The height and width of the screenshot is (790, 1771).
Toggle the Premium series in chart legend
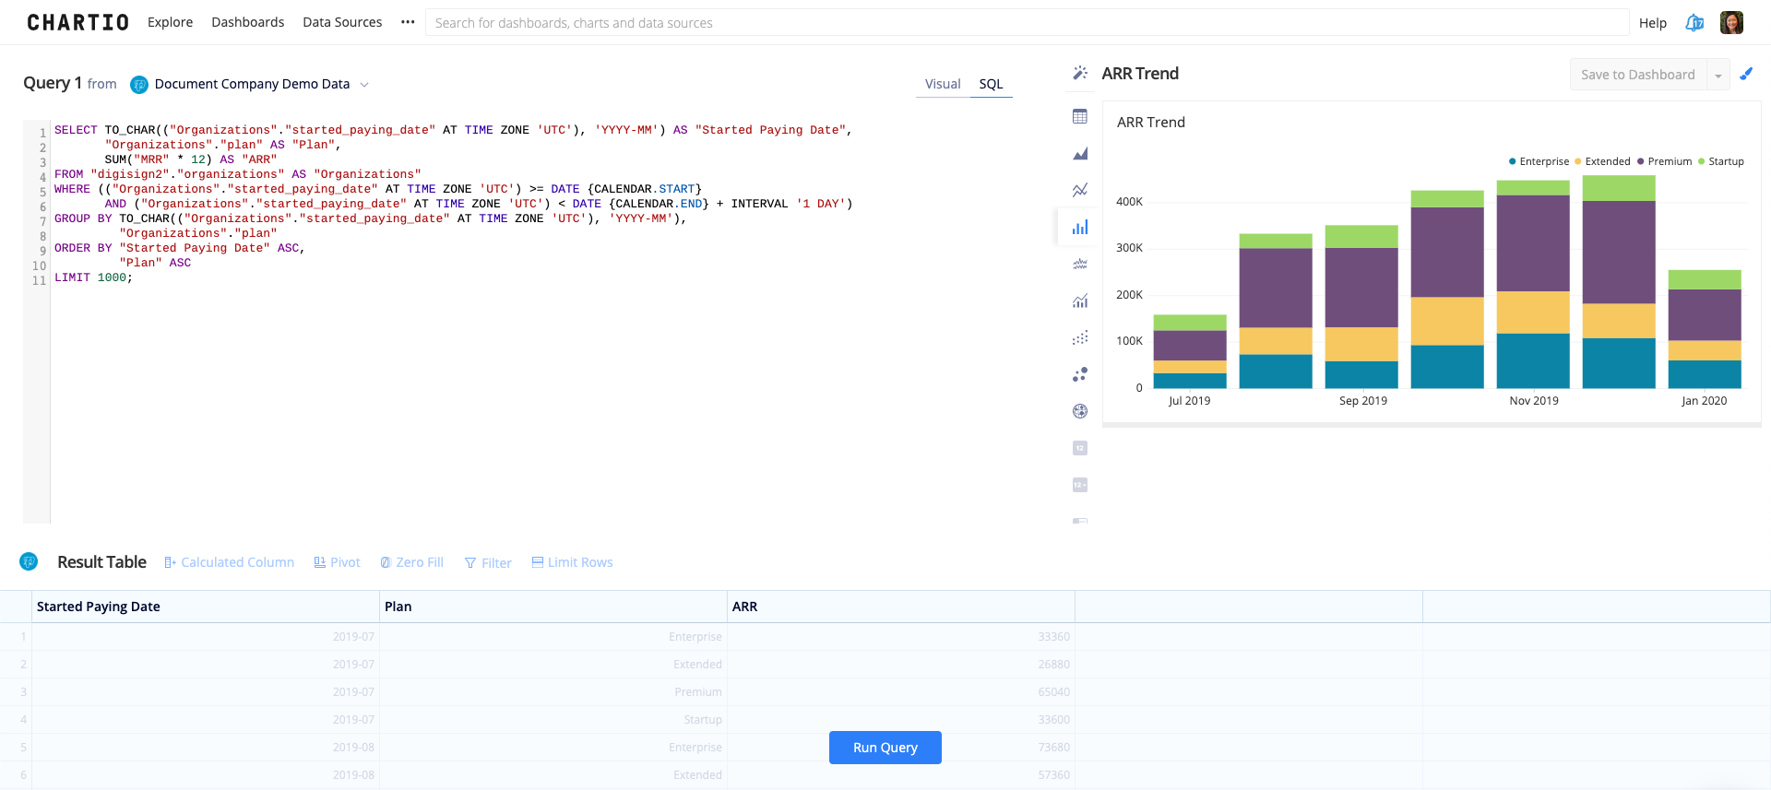point(1664,161)
